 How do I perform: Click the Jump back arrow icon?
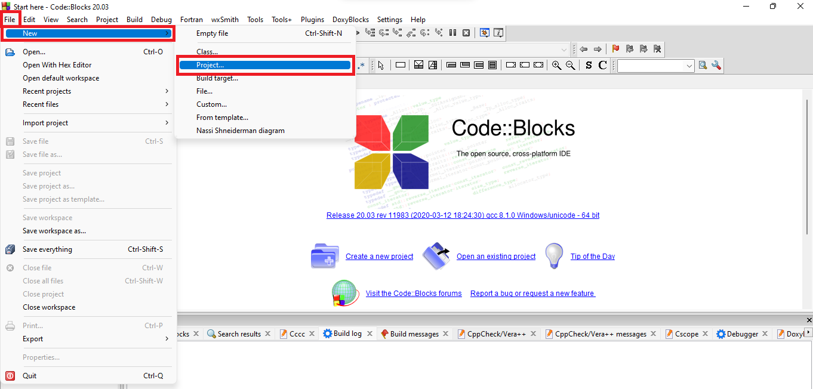[x=584, y=49]
